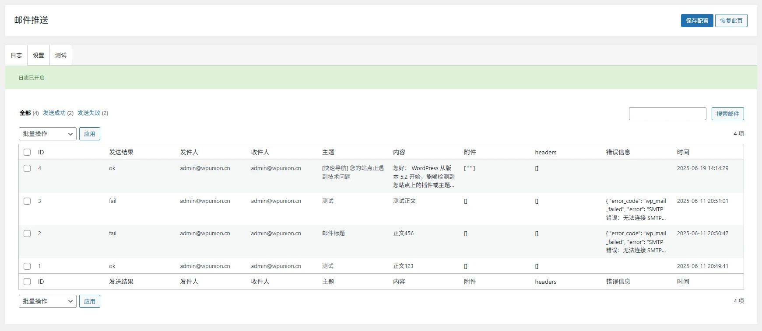Open the 测试 tab
This screenshot has height=331, width=762.
[x=61, y=55]
